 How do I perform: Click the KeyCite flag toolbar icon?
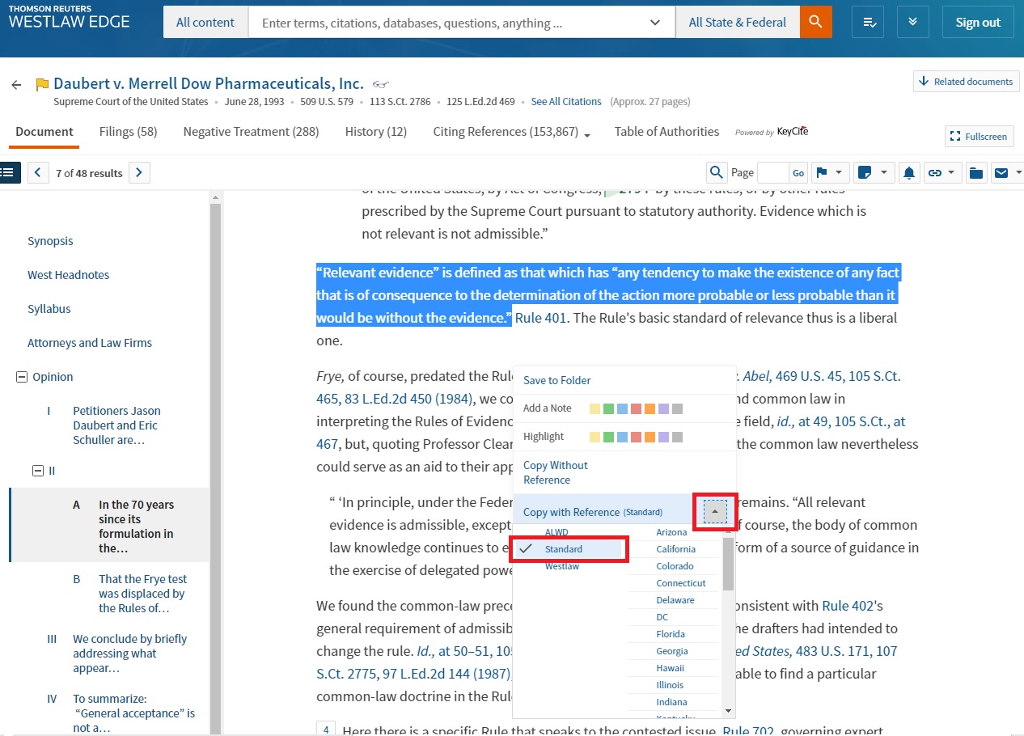click(823, 172)
